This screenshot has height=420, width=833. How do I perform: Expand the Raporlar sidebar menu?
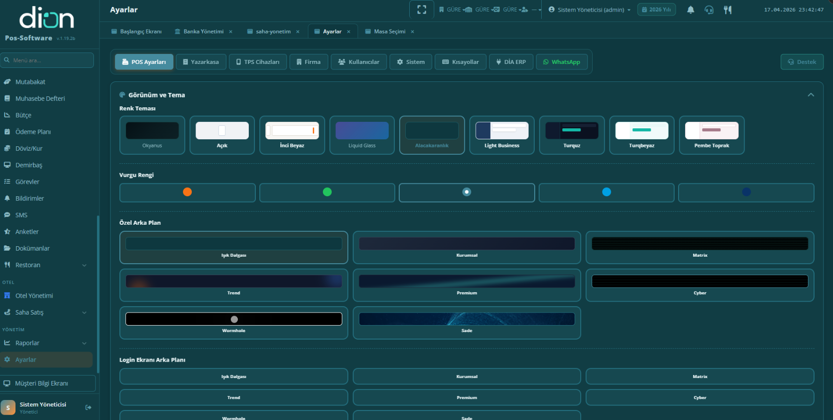click(46, 343)
